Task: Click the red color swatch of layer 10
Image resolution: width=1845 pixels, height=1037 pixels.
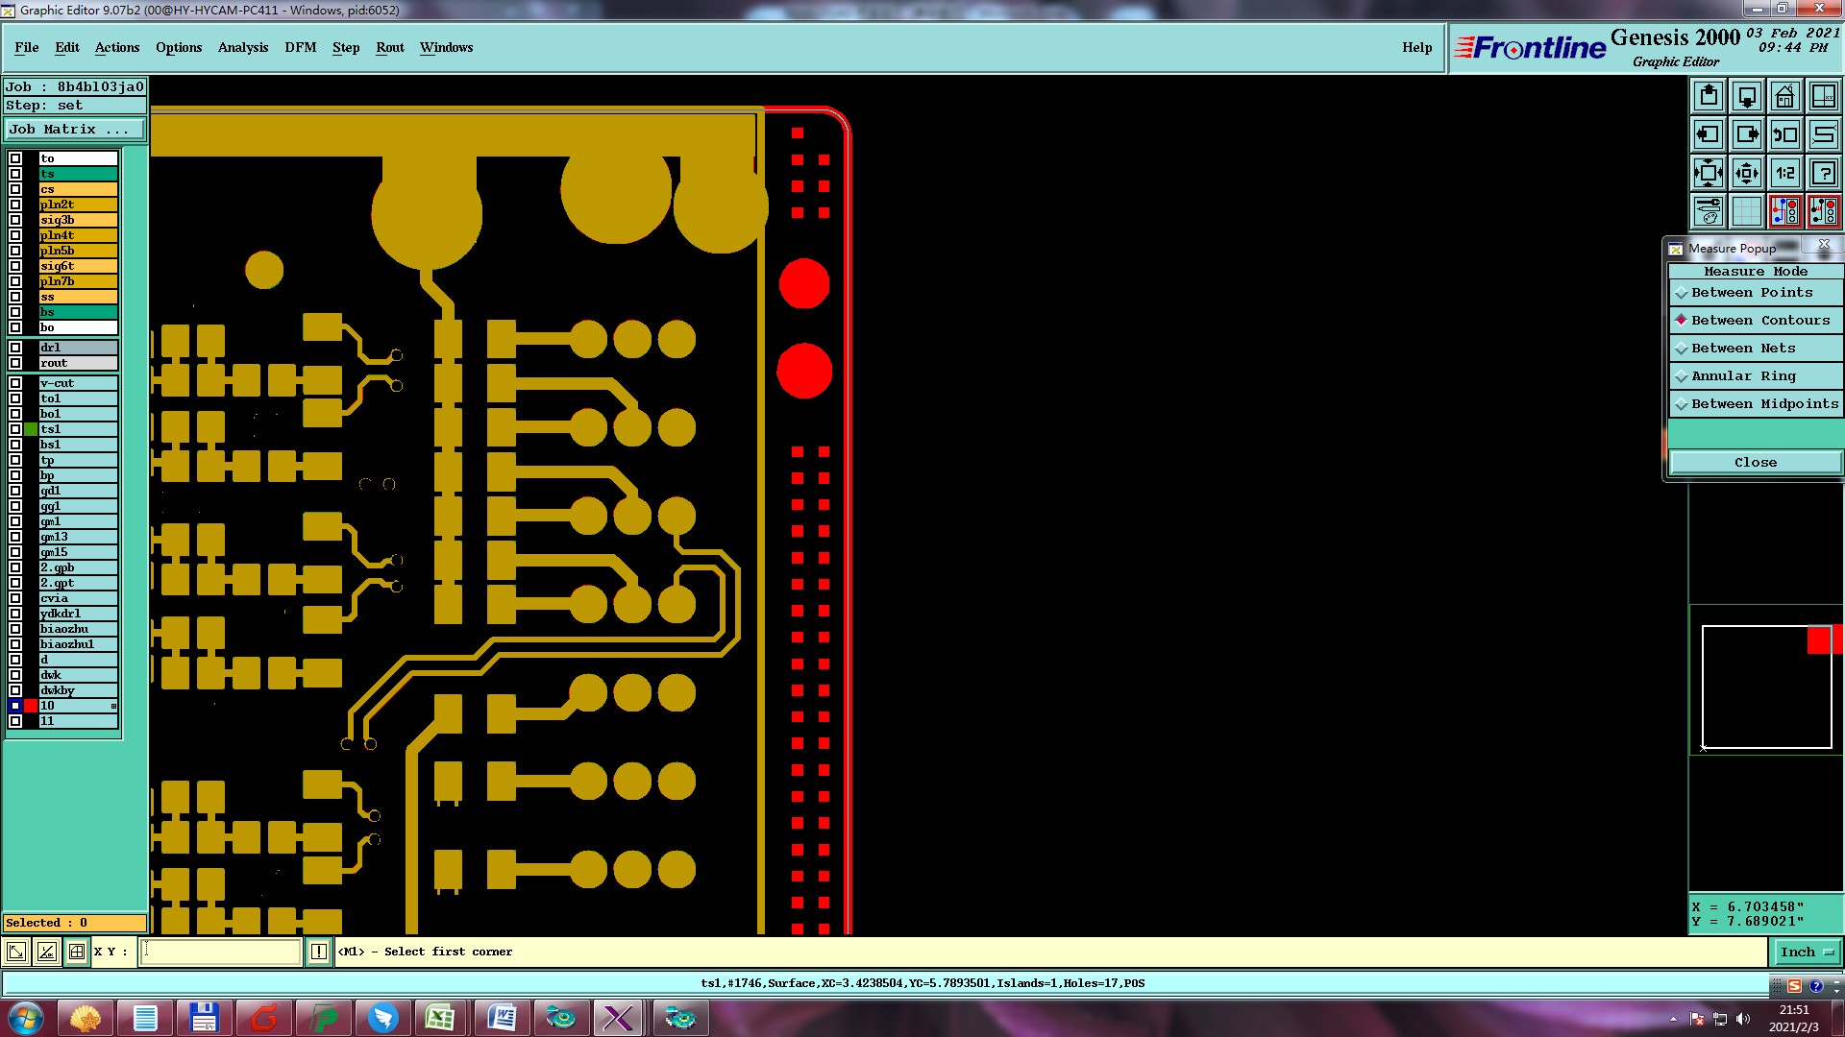Action: click(x=31, y=706)
